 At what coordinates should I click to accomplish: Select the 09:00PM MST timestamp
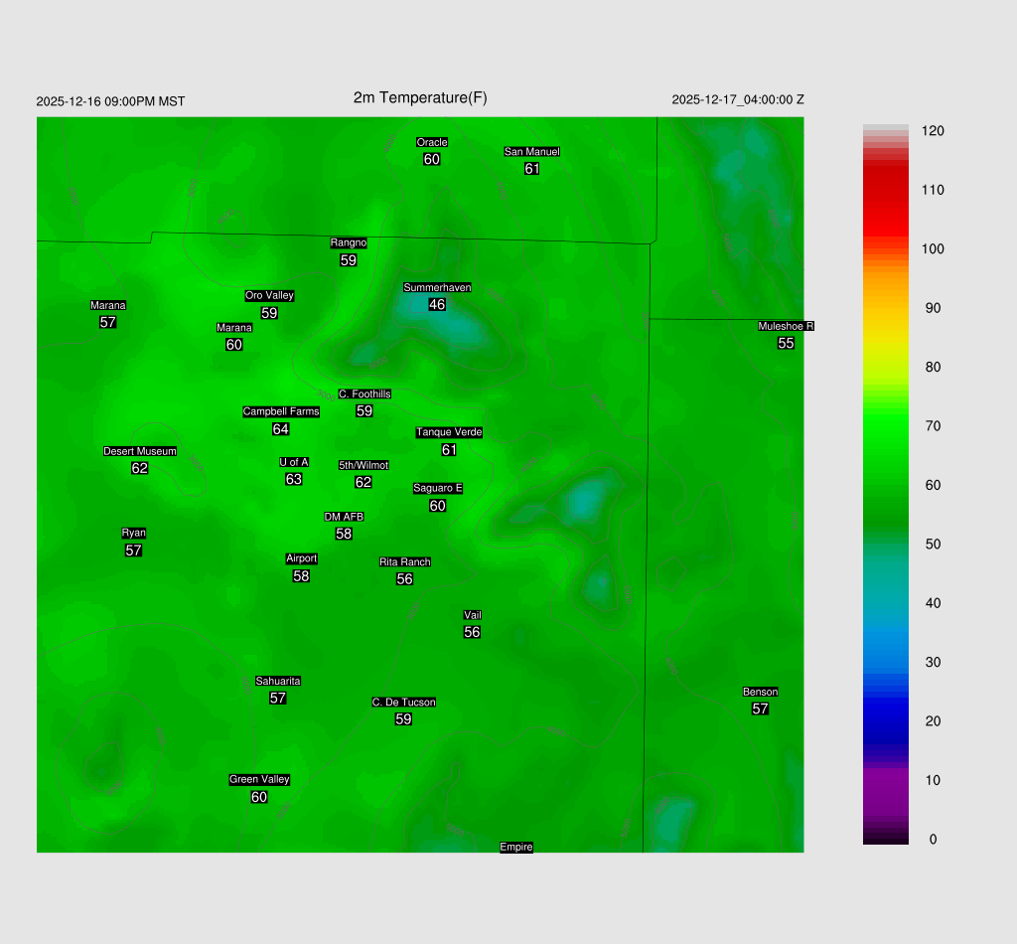pyautogui.click(x=110, y=101)
